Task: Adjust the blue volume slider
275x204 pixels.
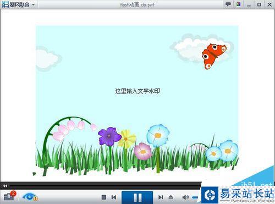Action: [195, 197]
